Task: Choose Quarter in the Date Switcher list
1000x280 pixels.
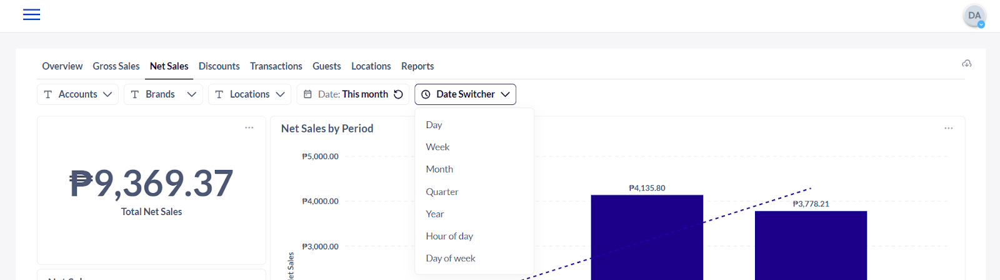Action: point(442,192)
